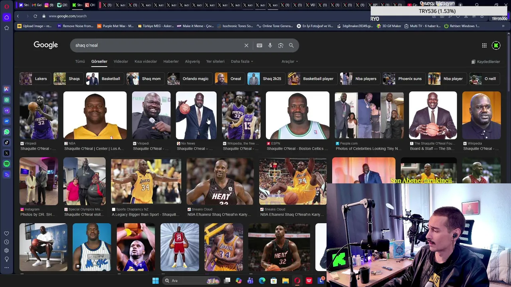Open ChatGPT in the Opera sidebar

pos(6,100)
